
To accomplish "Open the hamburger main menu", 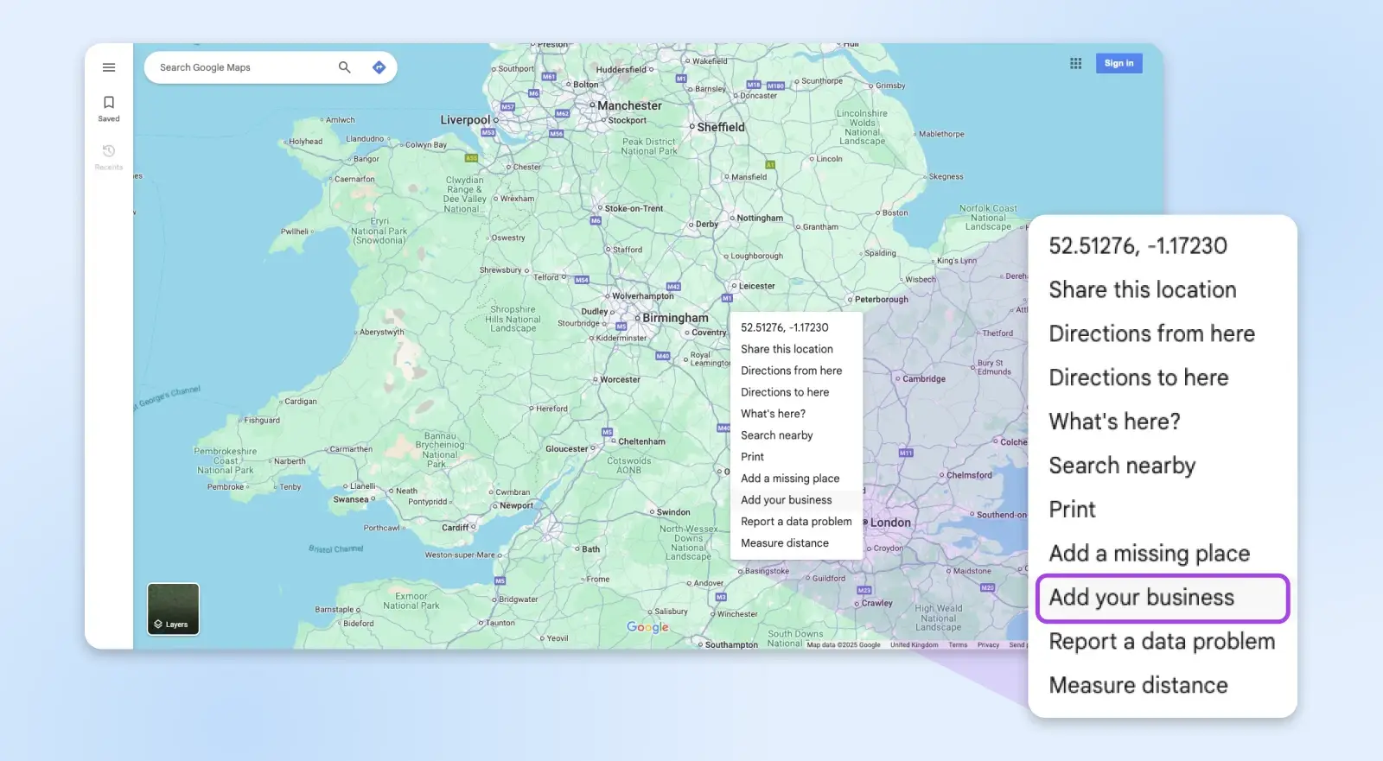I will (x=109, y=67).
